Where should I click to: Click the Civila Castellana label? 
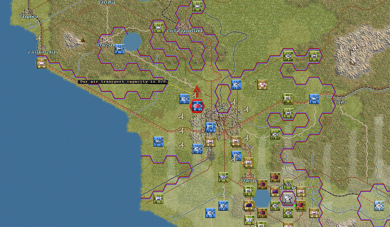[185, 31]
